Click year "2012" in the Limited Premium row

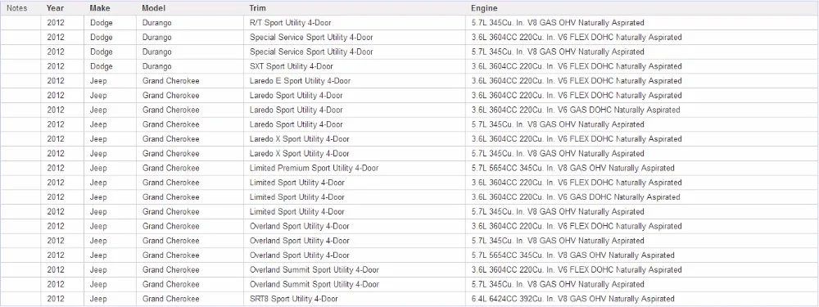56,168
